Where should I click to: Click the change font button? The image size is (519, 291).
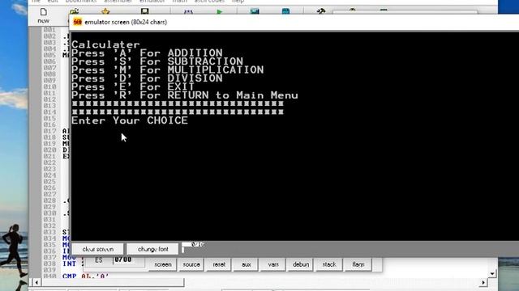[x=153, y=249]
